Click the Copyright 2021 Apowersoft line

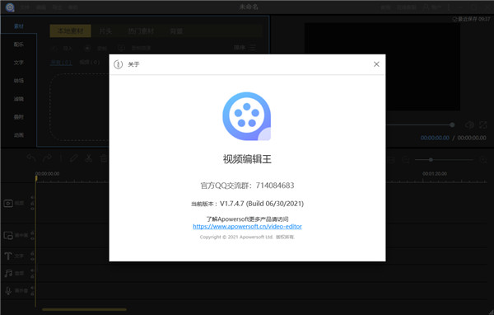point(247,237)
